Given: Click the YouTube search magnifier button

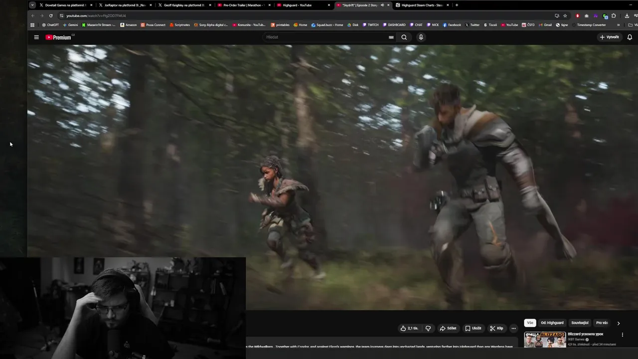Looking at the screenshot, I should [404, 37].
